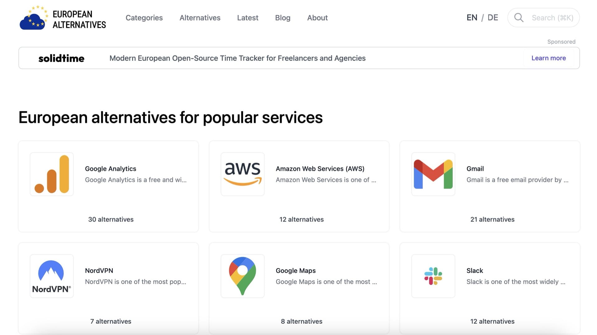The height and width of the screenshot is (335, 597).
Task: Go to the Alternatives nav link
Action: 200,18
